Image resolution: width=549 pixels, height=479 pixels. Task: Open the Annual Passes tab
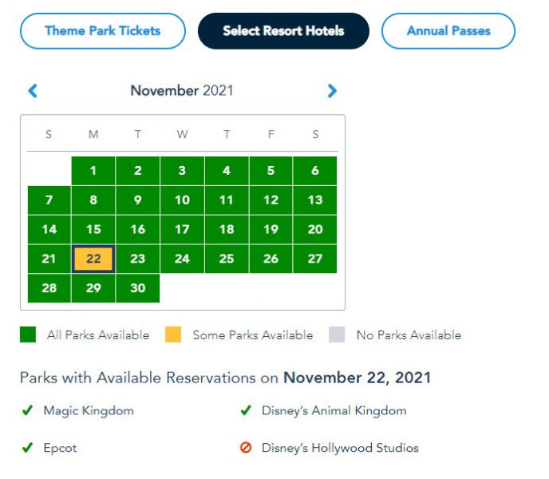448,31
